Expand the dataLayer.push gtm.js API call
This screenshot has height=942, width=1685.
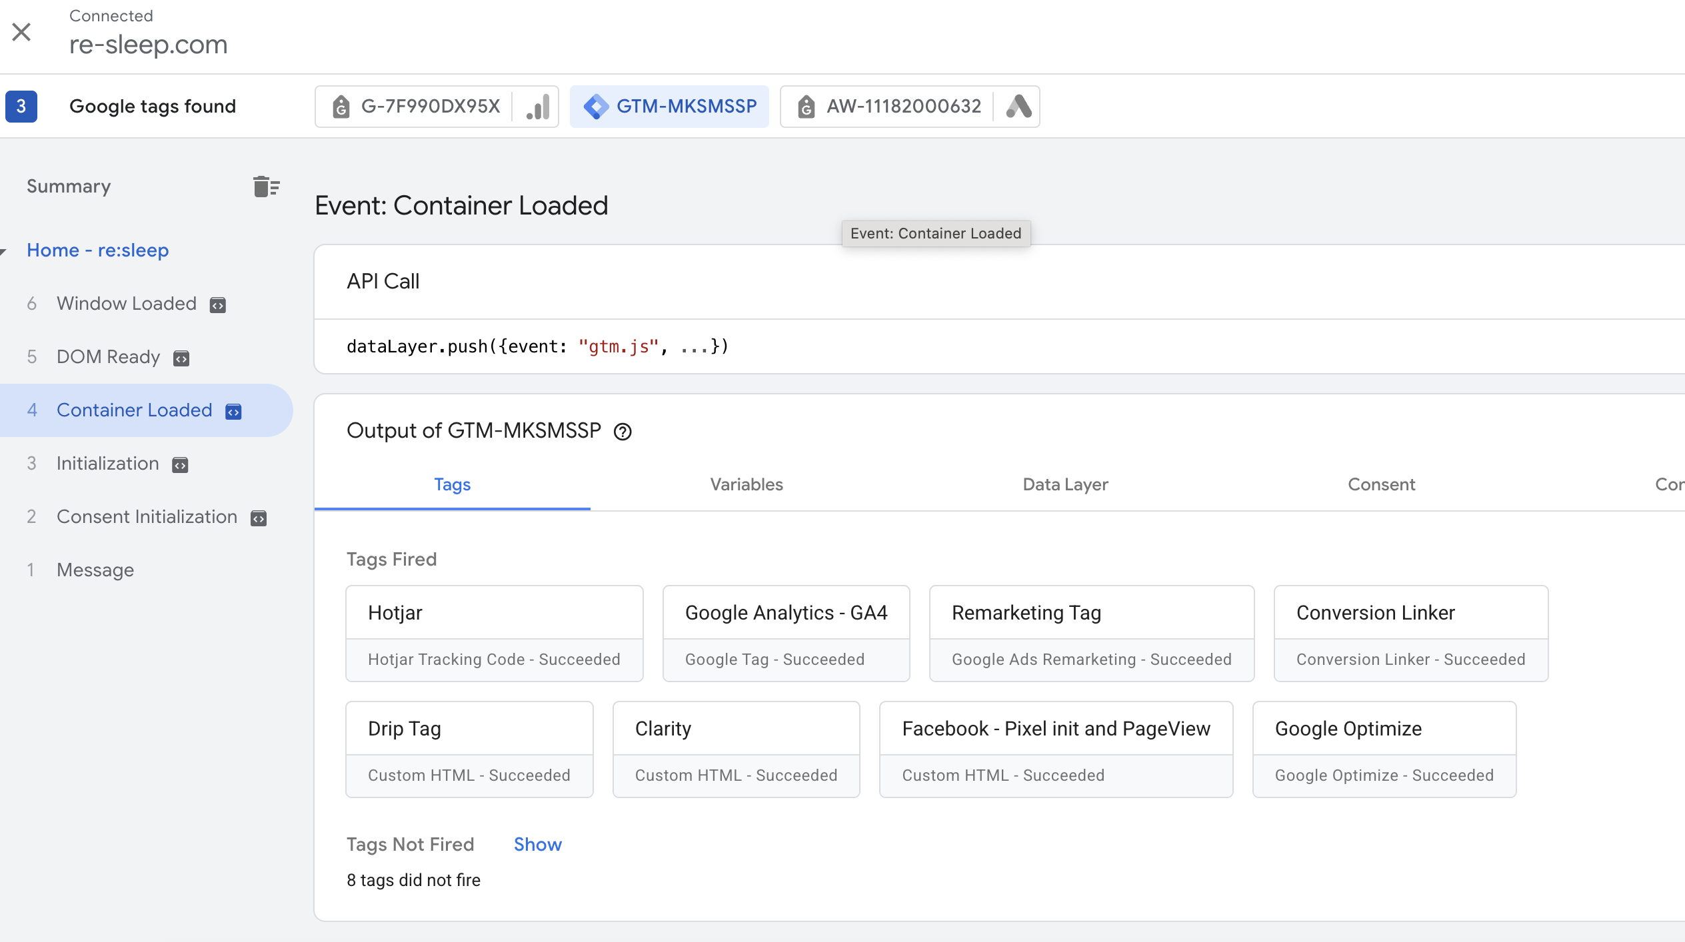coord(537,346)
